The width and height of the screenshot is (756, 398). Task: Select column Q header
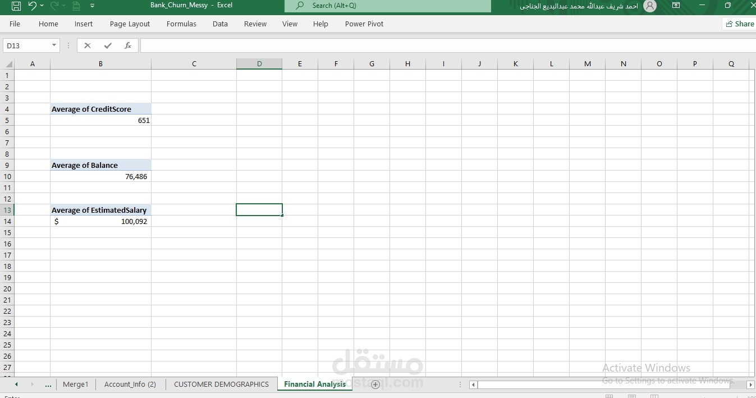pyautogui.click(x=731, y=64)
